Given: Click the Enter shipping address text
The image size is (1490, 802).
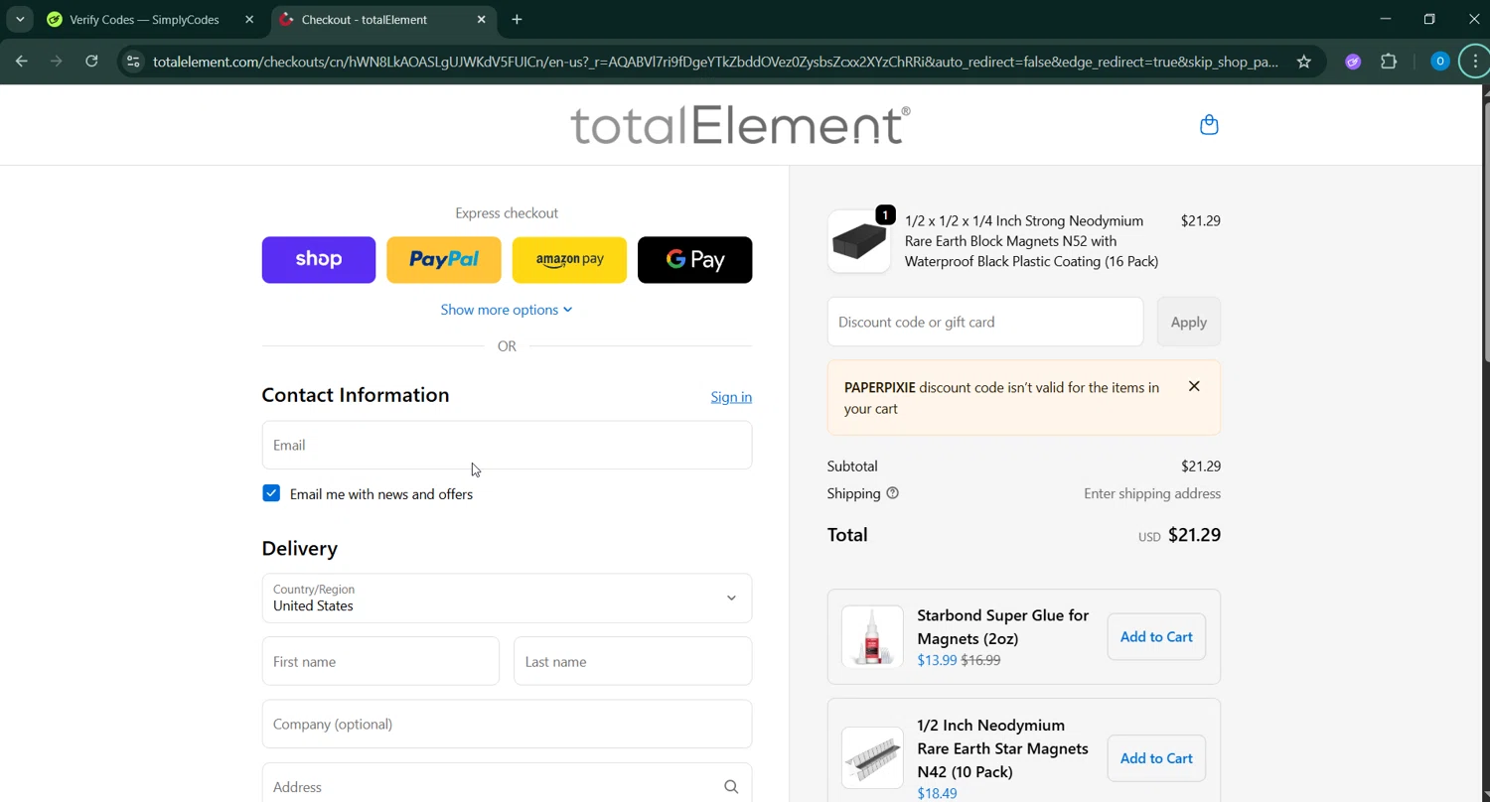Looking at the screenshot, I should (x=1152, y=493).
